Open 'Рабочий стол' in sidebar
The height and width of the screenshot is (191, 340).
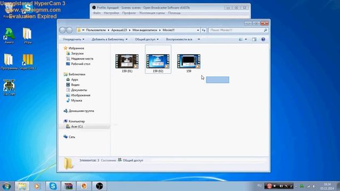[x=78, y=64]
